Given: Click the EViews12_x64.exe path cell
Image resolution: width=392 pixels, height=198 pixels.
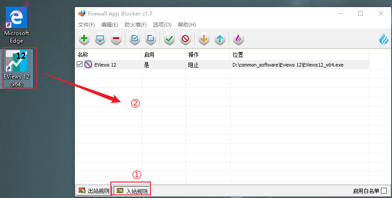Looking at the screenshot, I should pos(288,65).
